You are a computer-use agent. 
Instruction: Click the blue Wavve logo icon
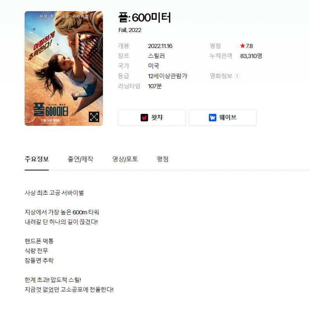212,117
